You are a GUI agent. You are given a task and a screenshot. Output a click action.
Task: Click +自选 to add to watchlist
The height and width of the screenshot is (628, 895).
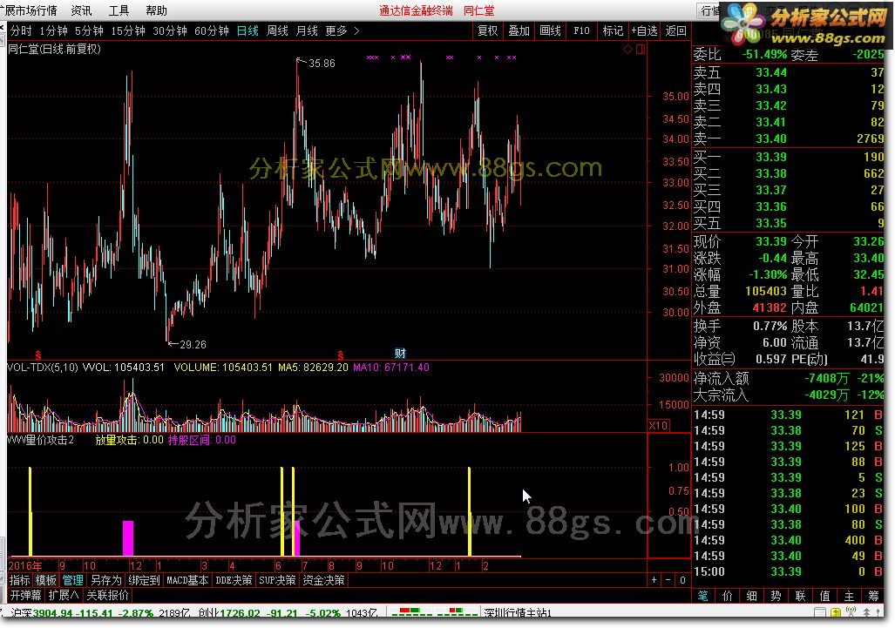tap(644, 30)
